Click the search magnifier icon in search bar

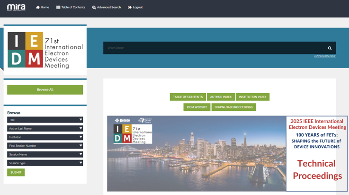pos(330,48)
